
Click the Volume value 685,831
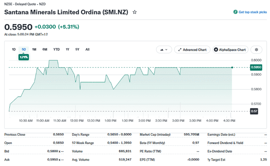point(125,151)
